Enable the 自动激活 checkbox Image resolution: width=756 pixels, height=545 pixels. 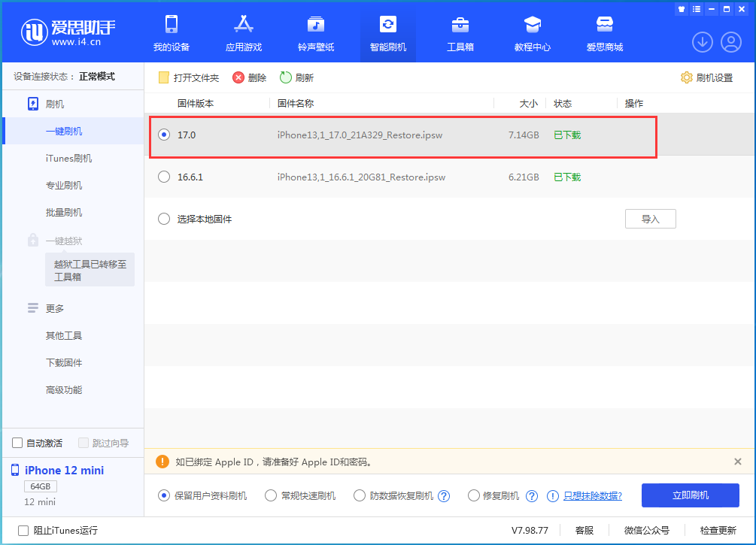click(x=17, y=443)
